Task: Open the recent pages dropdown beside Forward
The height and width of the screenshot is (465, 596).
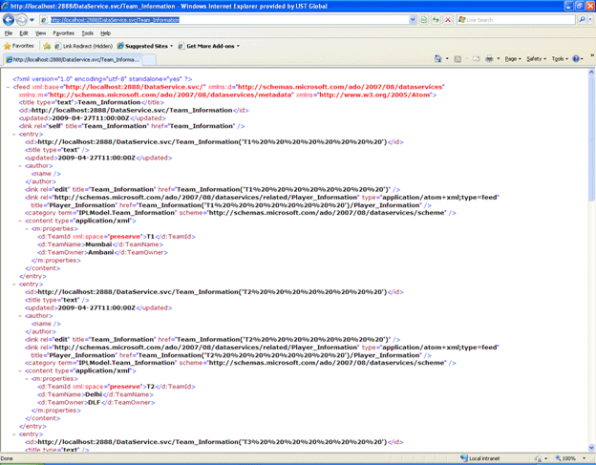Action: point(32,20)
